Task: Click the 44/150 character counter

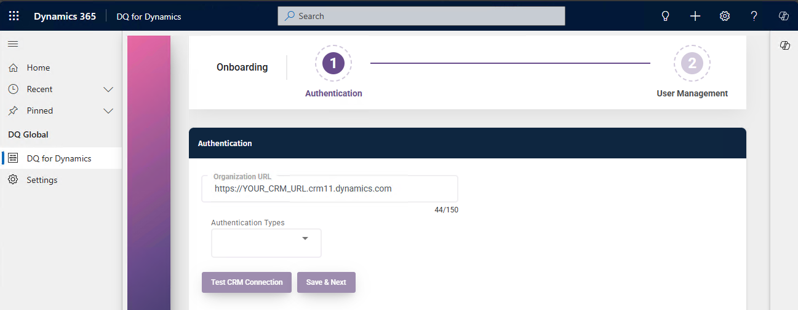Action: pyautogui.click(x=446, y=210)
